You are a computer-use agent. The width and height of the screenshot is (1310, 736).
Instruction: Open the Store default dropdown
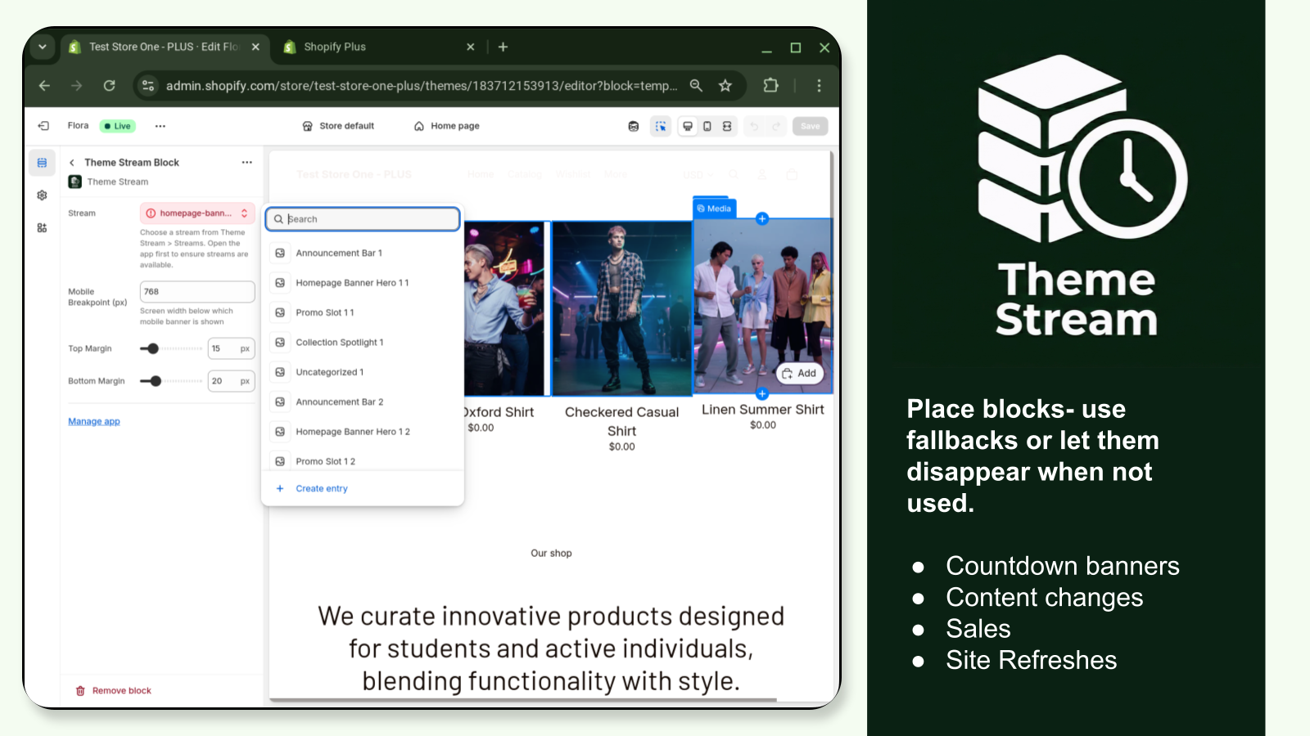click(x=338, y=126)
